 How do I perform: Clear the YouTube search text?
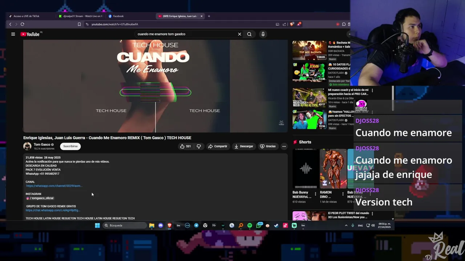(x=239, y=34)
